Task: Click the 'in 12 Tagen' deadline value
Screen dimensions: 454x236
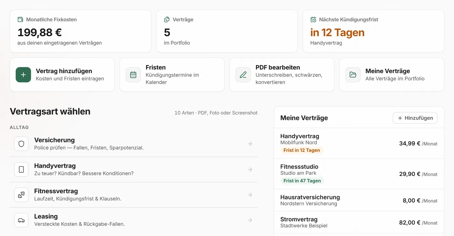Action: [337, 32]
